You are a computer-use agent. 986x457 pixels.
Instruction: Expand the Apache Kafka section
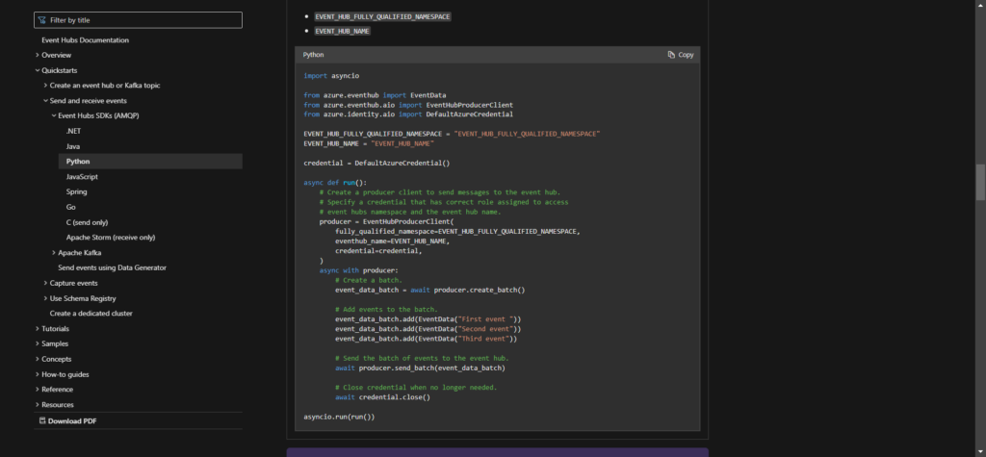point(79,252)
